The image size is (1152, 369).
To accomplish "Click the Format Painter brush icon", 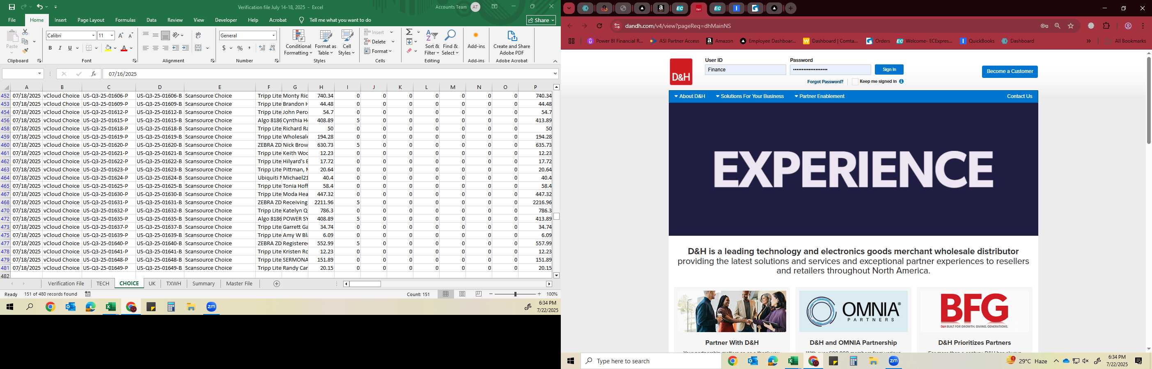I will coord(25,51).
